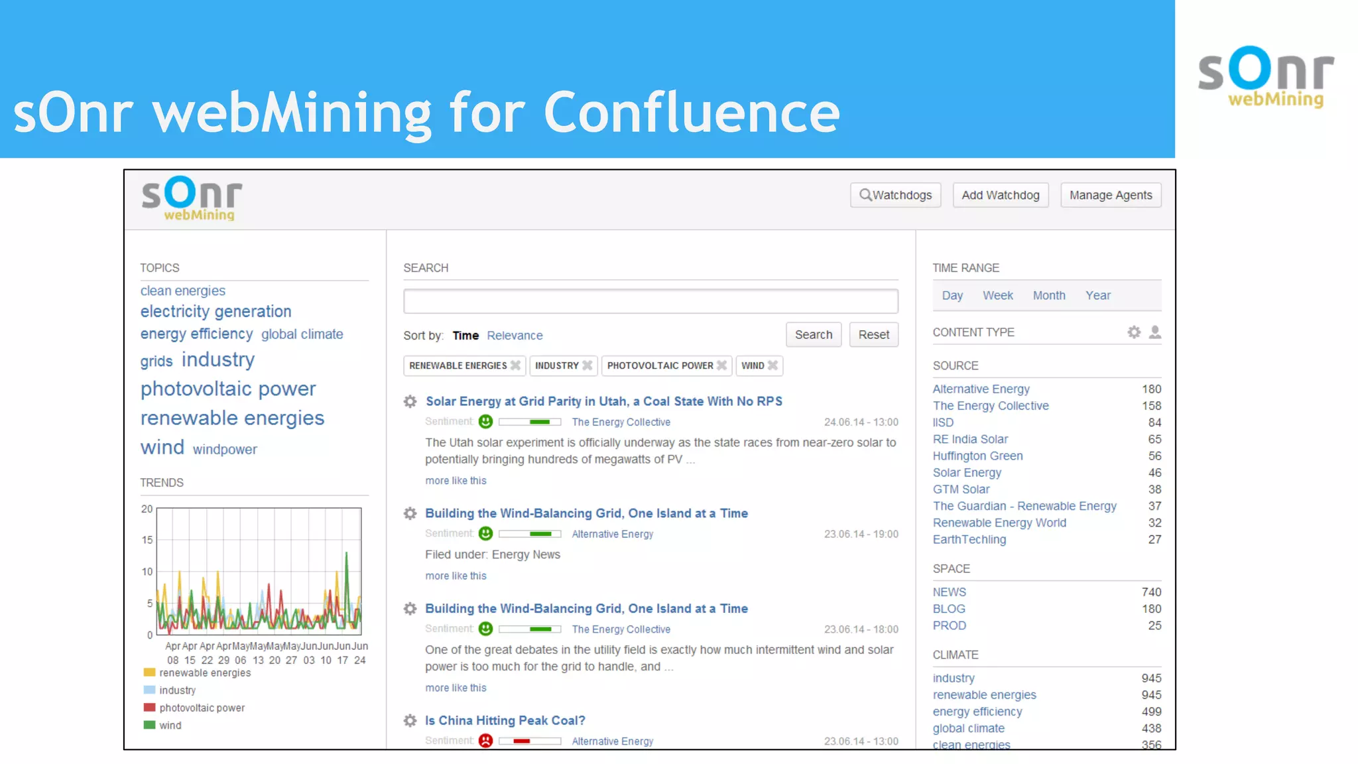Viewport: 1358px width, 764px height.
Task: Open the energy efficiency topic
Action: coord(197,334)
